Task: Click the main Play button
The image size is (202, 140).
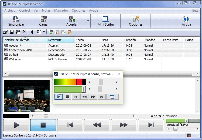Action: tap(16, 125)
